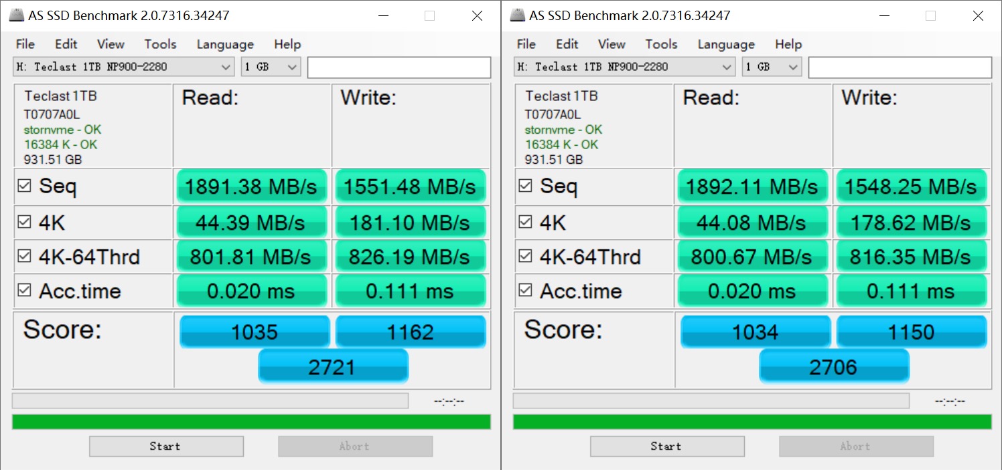The height and width of the screenshot is (470, 1002).
Task: Open Language menu in right window
Action: point(726,44)
